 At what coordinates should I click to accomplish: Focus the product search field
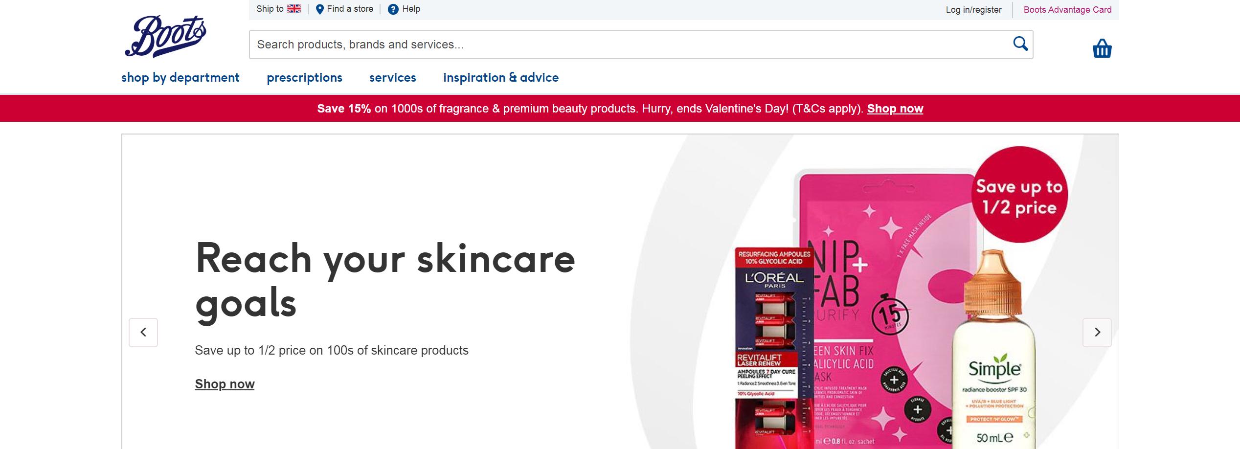pyautogui.click(x=631, y=45)
